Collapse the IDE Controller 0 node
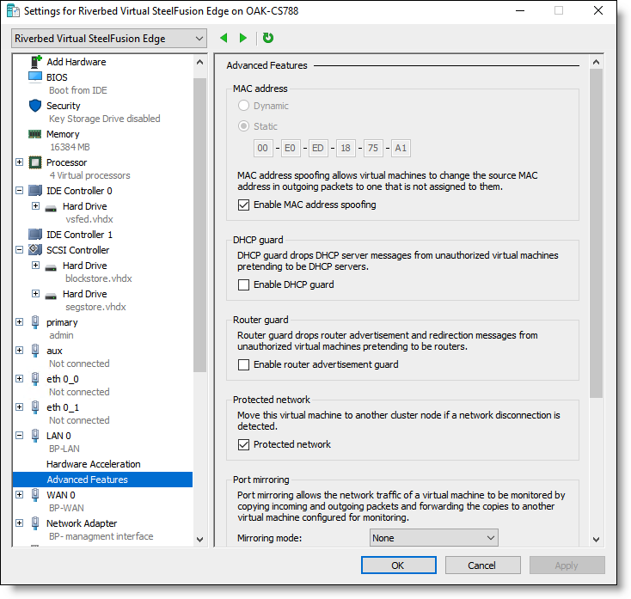The width and height of the screenshot is (631, 599). click(19, 190)
